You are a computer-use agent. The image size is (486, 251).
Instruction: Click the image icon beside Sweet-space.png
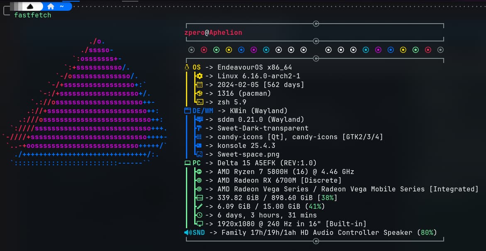click(x=199, y=154)
